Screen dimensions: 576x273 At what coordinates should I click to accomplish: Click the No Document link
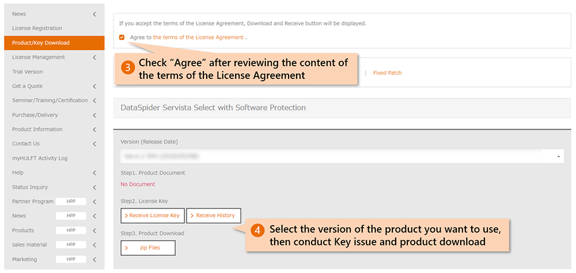(x=138, y=184)
